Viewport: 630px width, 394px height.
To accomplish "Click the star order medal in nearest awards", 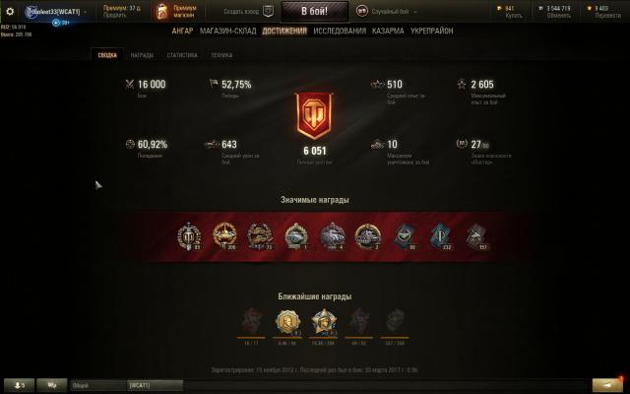I will [x=324, y=322].
